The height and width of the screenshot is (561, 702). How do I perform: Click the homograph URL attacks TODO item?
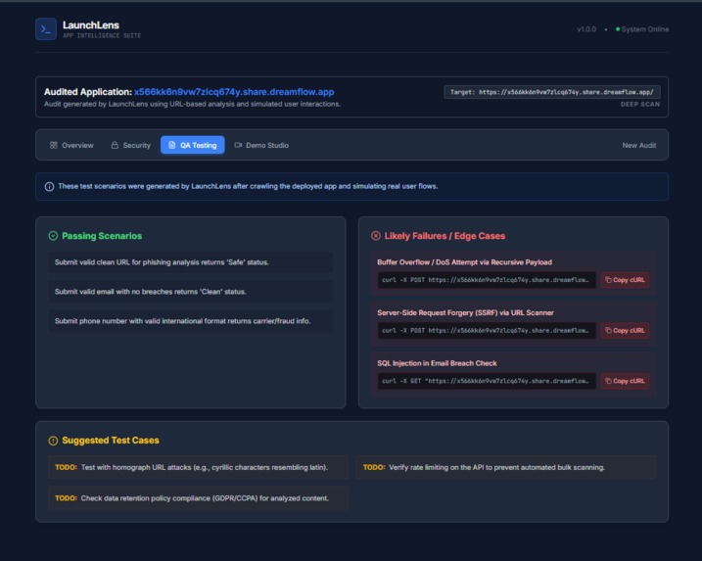click(198, 467)
